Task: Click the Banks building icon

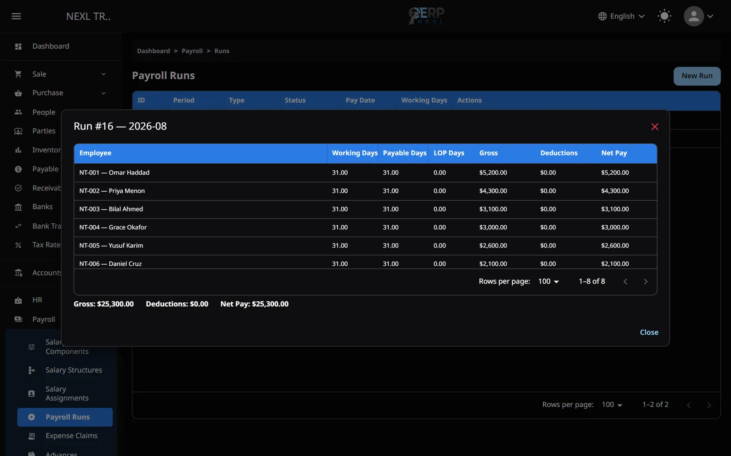Action: 18,207
